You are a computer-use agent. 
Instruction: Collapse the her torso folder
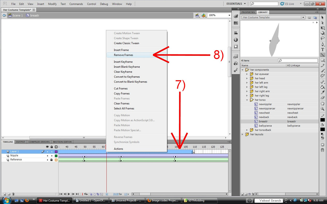tap(247, 100)
